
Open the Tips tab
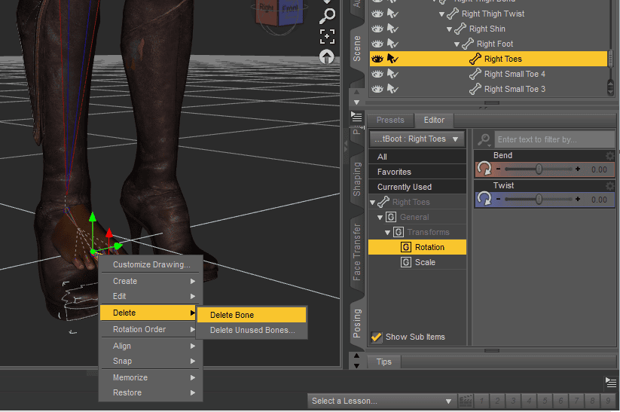point(384,362)
